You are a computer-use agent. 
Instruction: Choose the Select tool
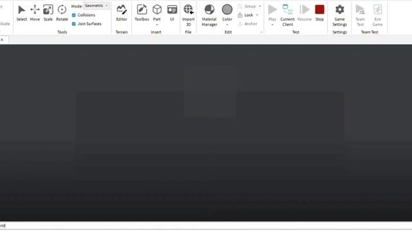click(21, 13)
